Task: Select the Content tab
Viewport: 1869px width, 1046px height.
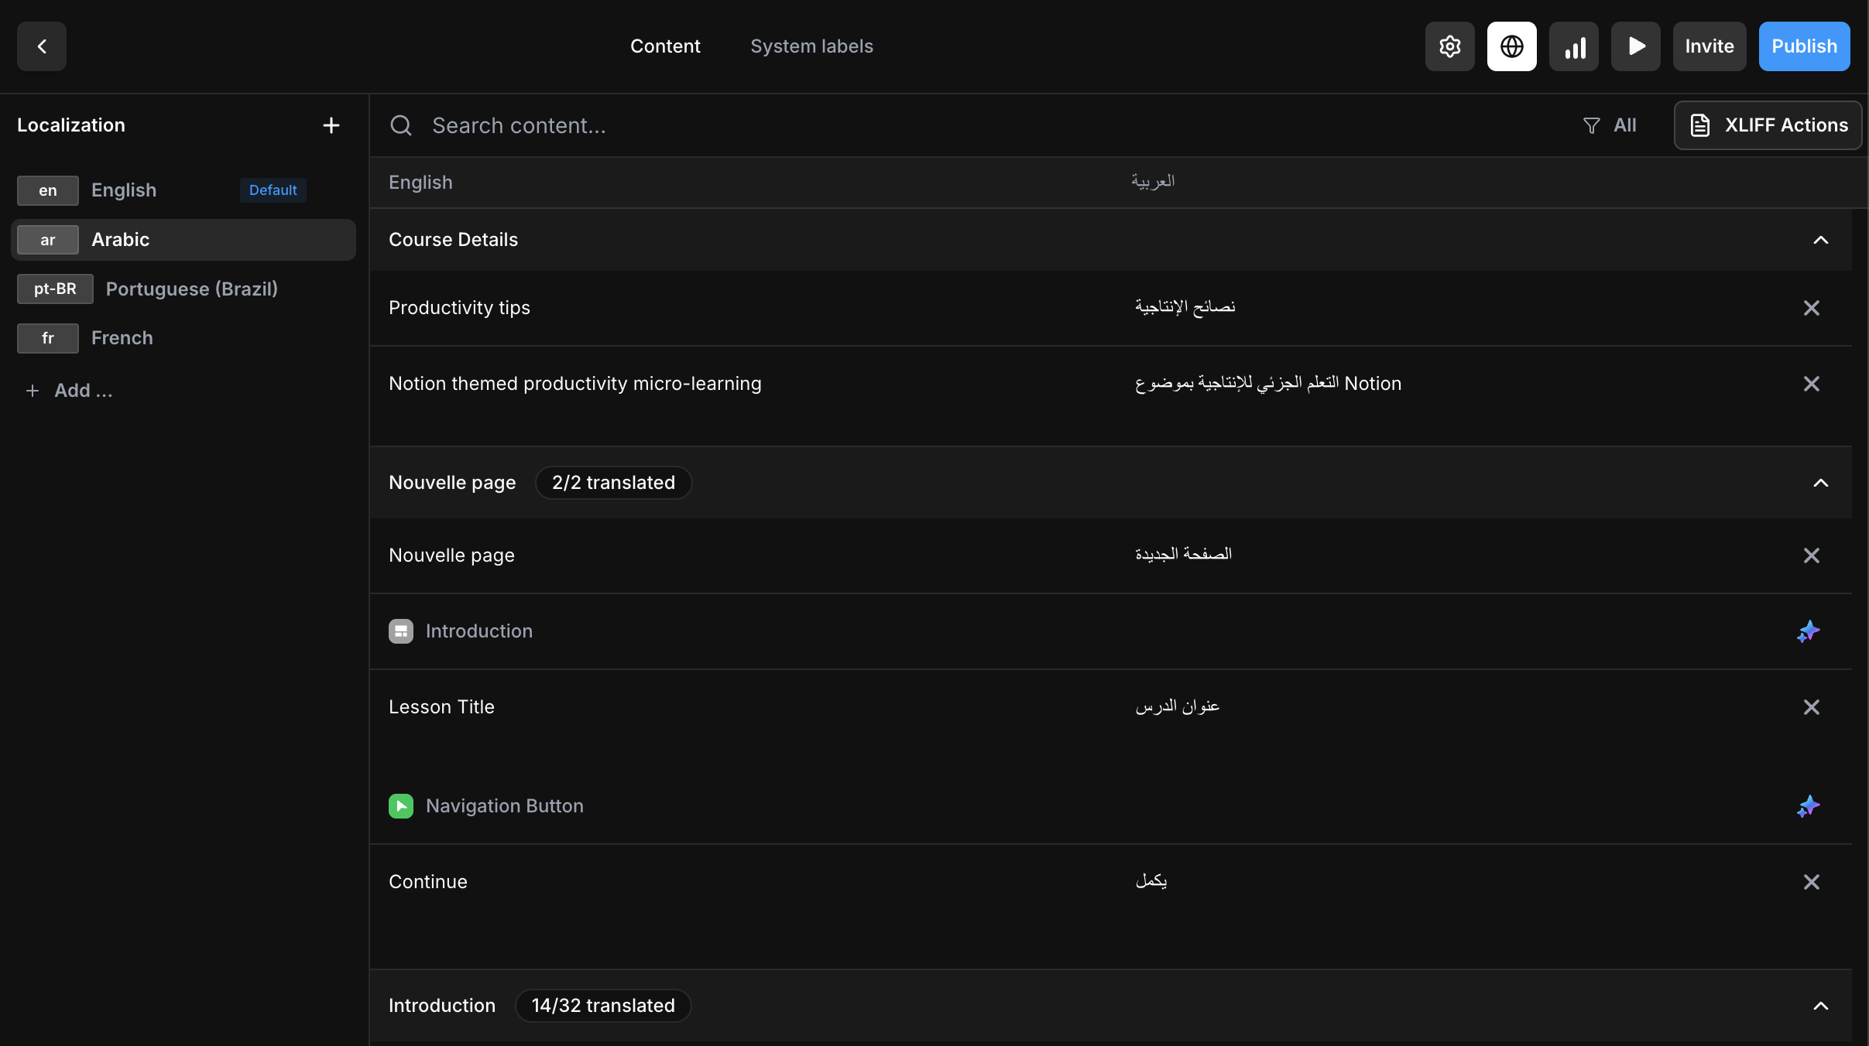Action: click(x=665, y=46)
